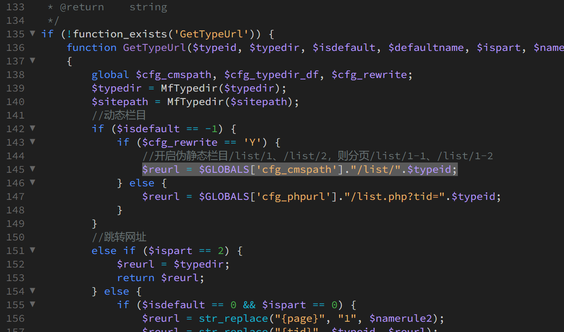Click the highlighted $reurl assignment on line 145
The width and height of the screenshot is (564, 332).
[299, 170]
